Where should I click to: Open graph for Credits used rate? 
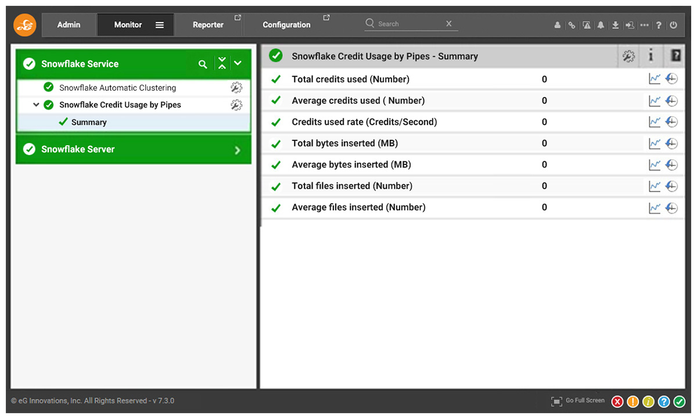[x=655, y=122]
